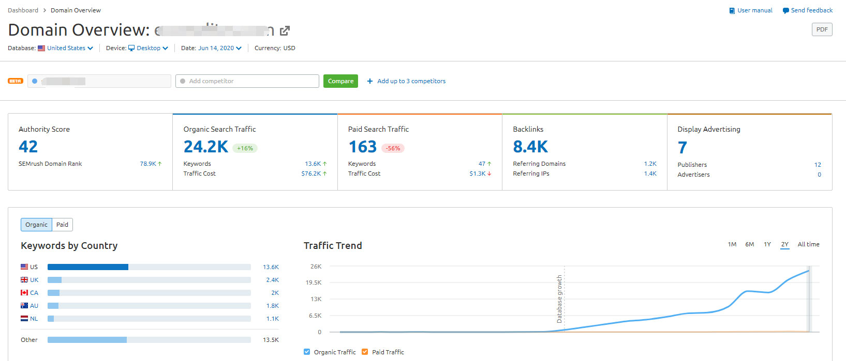Select the 1Y traffic trend range
Image resolution: width=846 pixels, height=361 pixels.
click(767, 244)
